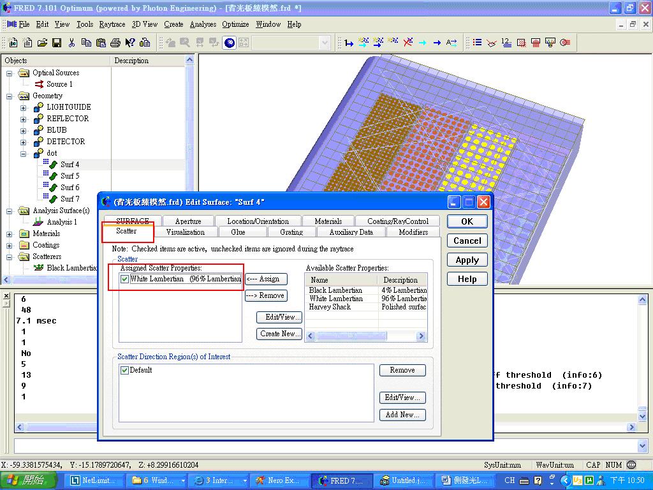Collapse the dot geometry tree node
Image resolution: width=653 pixels, height=490 pixels.
24,153
